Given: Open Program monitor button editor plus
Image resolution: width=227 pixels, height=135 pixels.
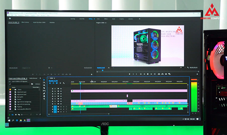Looking at the screenshot, I should 197,74.
